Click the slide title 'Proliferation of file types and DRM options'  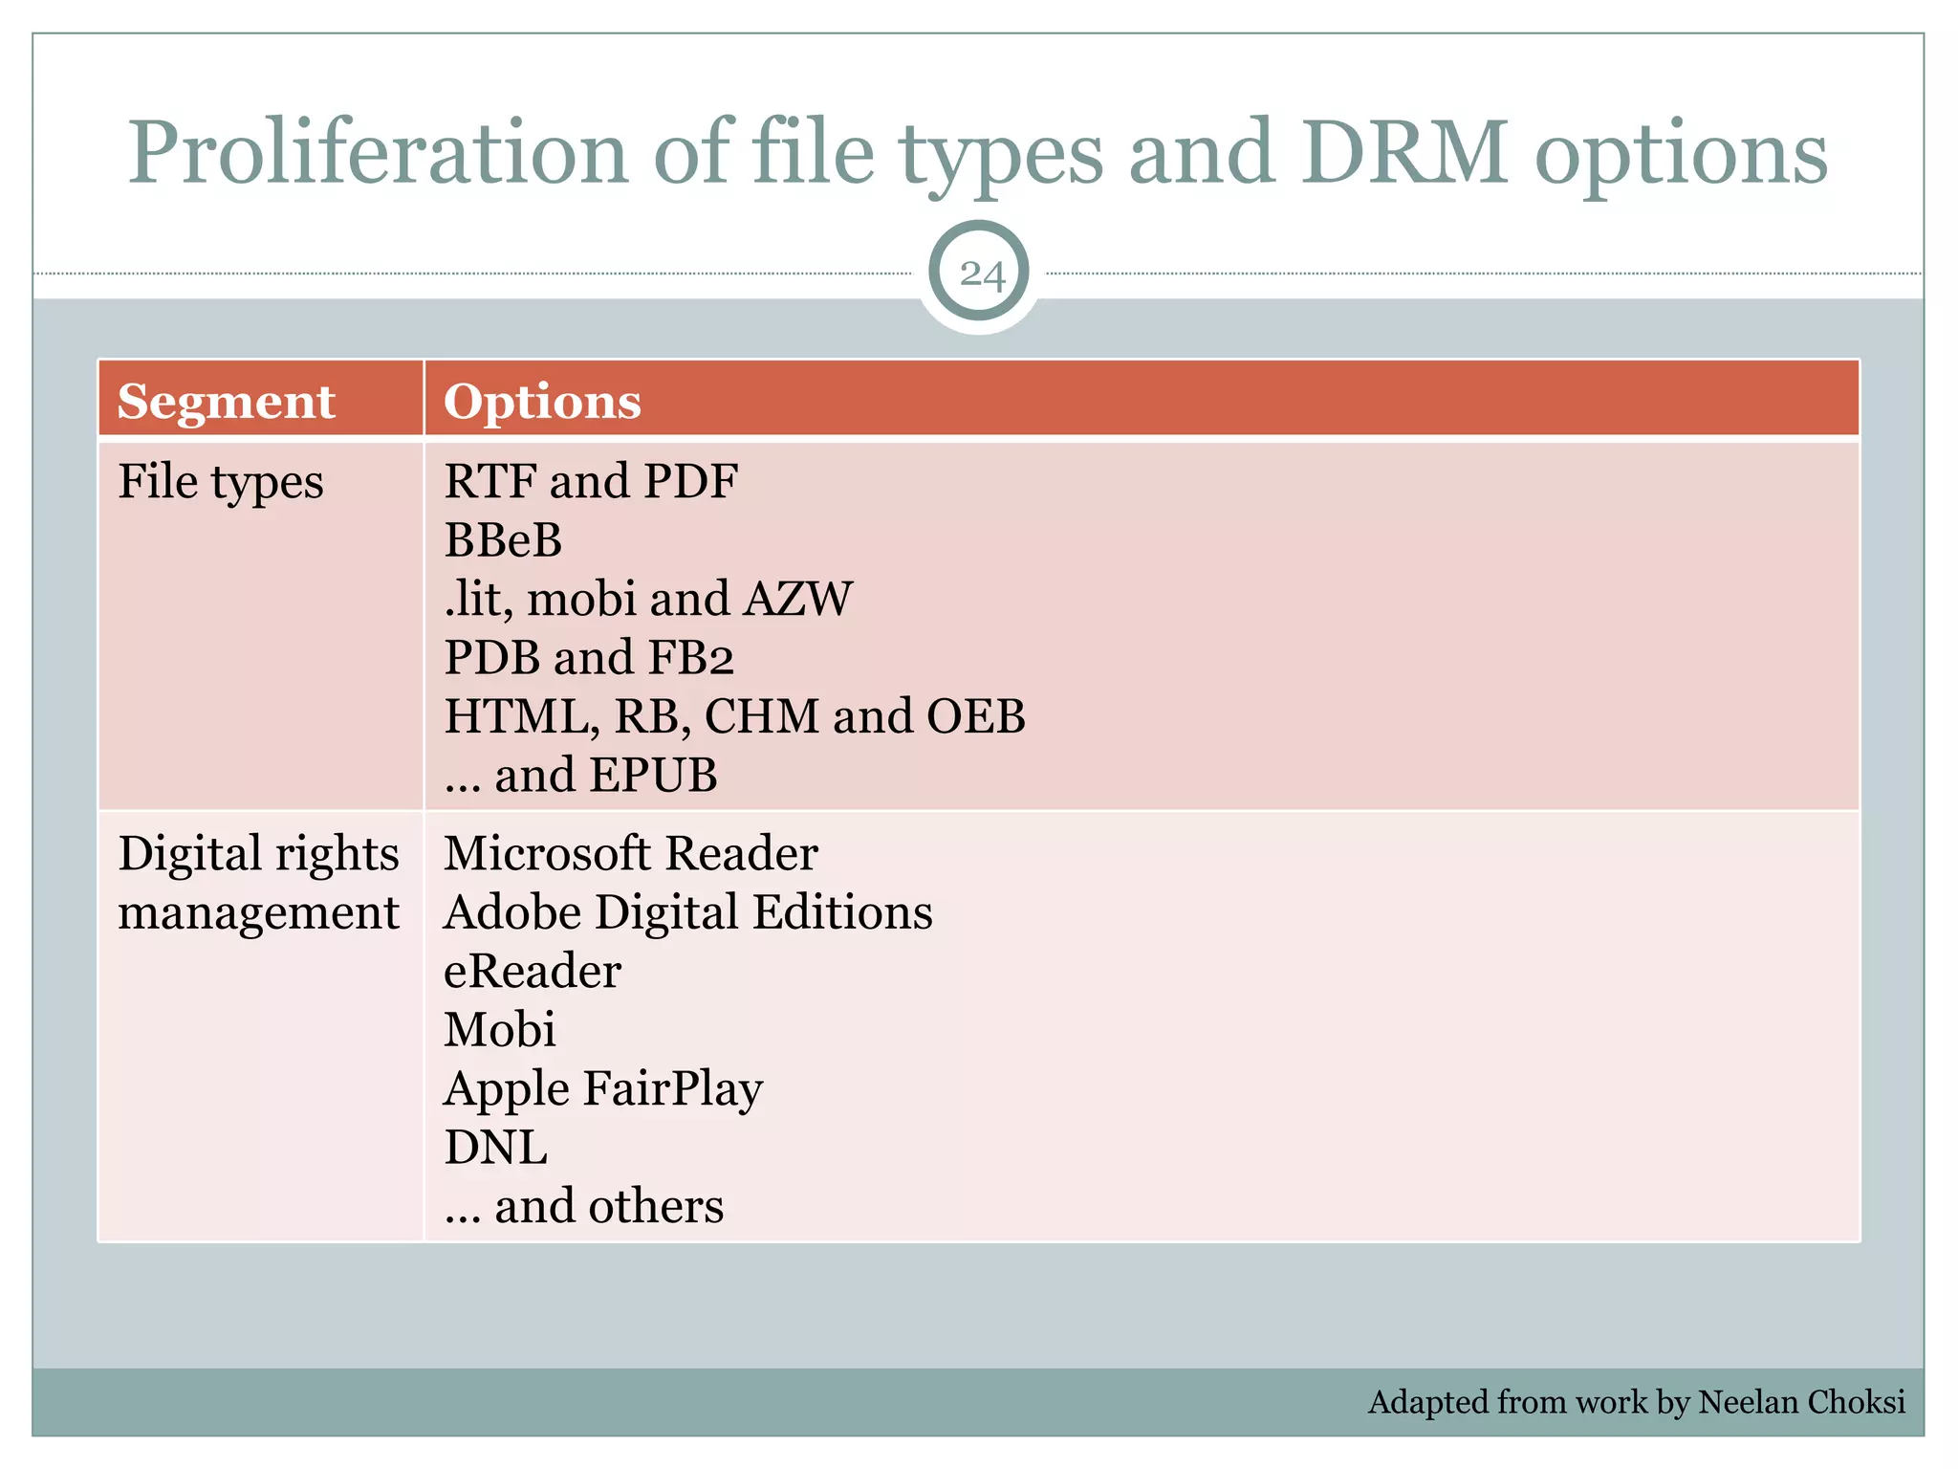tap(978, 154)
